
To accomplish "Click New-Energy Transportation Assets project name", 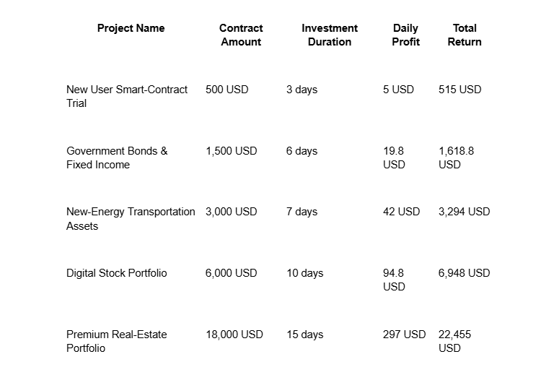I will [x=131, y=218].
